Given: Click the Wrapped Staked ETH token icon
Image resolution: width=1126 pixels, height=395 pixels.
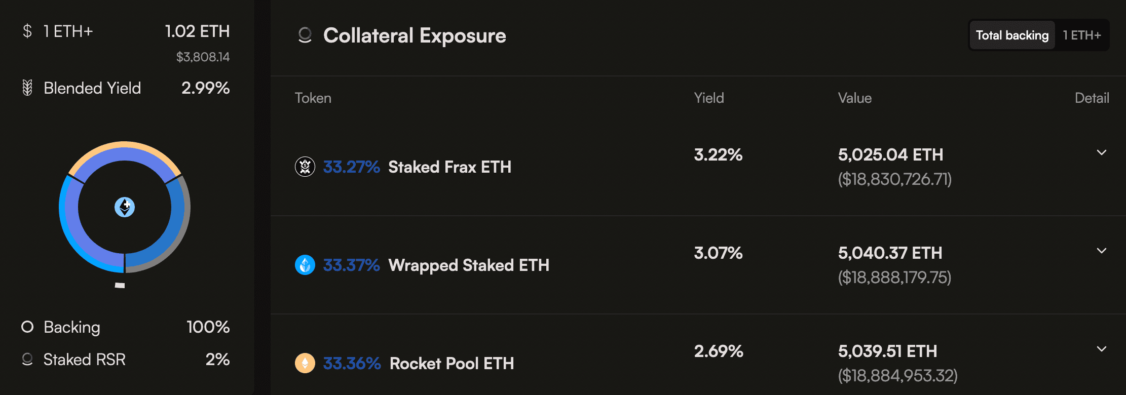Looking at the screenshot, I should [x=305, y=265].
